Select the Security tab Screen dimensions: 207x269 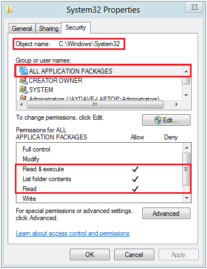tap(76, 27)
